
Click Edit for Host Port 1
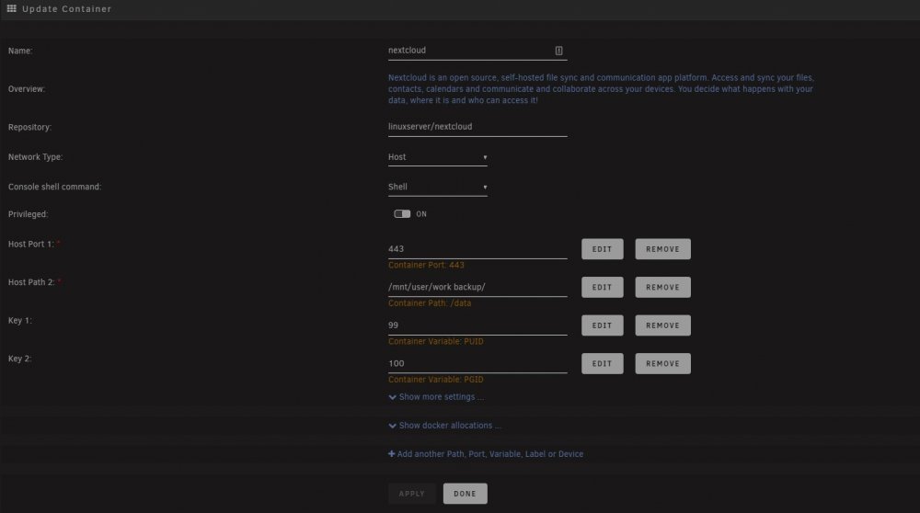point(602,249)
